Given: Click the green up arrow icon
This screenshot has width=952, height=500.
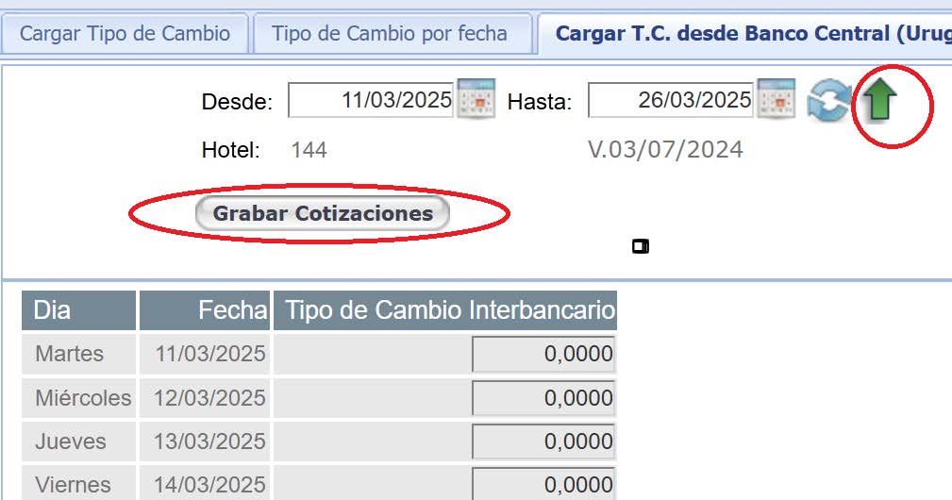Looking at the screenshot, I should coord(878,100).
